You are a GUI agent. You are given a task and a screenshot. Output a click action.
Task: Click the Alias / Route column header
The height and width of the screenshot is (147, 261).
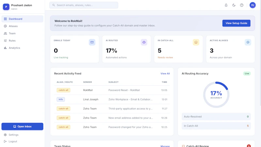65,82
